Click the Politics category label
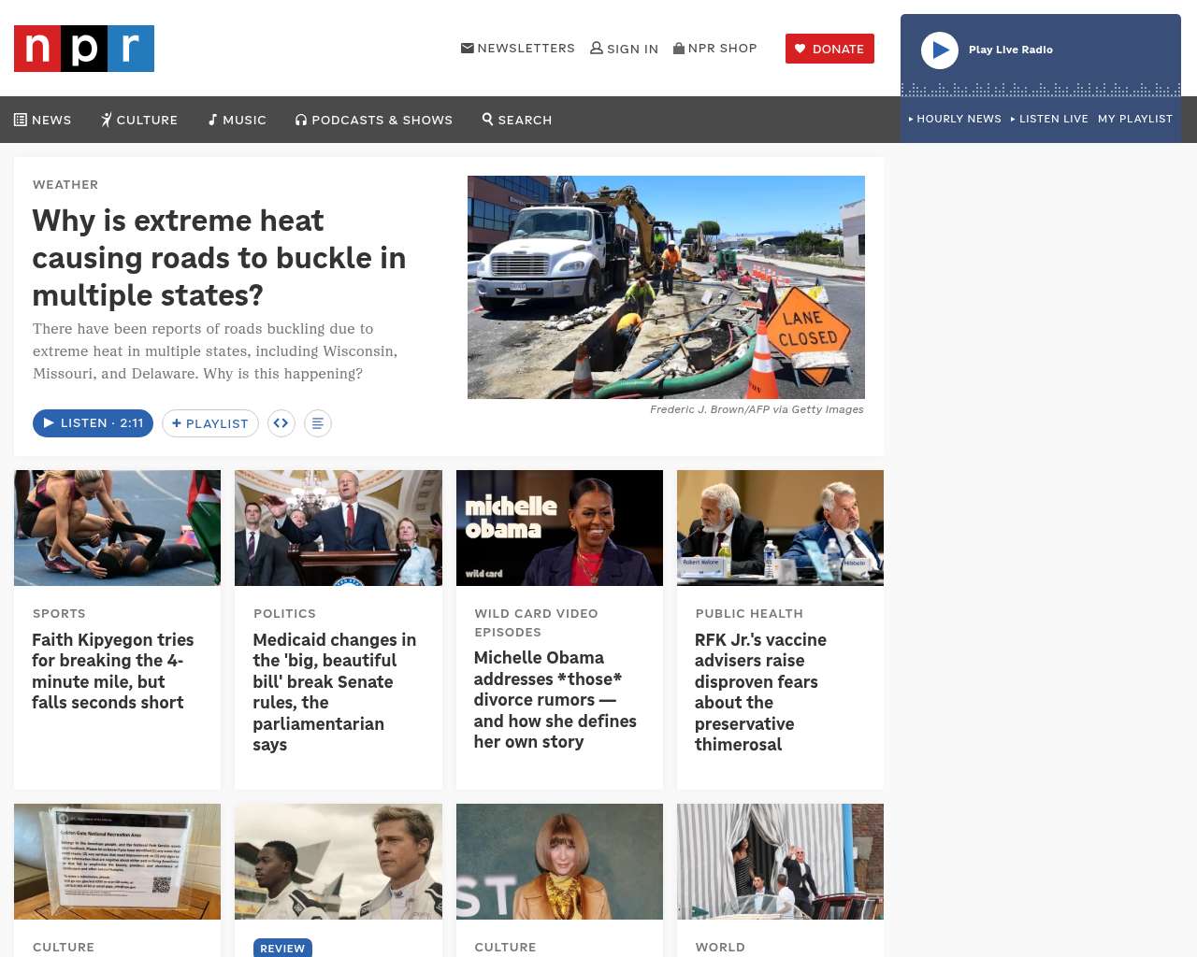Image resolution: width=1197 pixels, height=957 pixels. pos(284,614)
